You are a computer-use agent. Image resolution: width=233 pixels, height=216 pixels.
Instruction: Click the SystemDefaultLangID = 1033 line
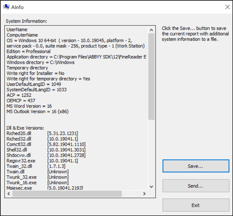click(37, 90)
